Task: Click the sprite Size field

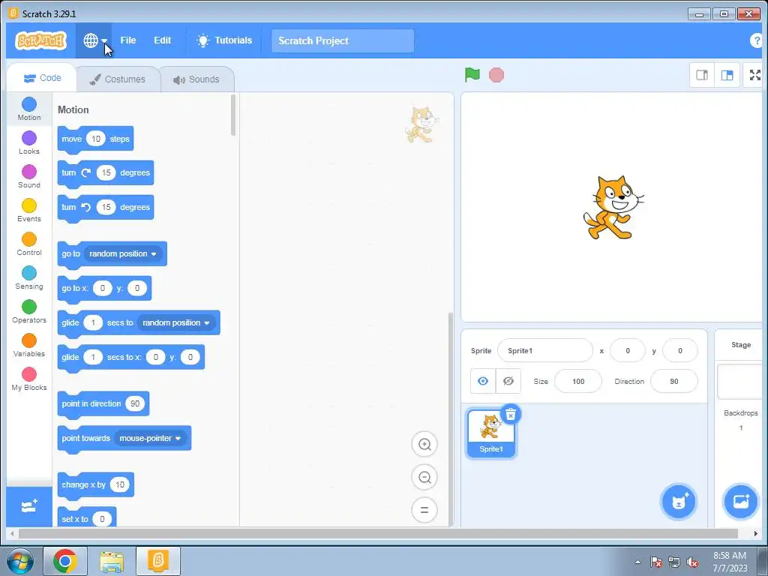Action: (578, 382)
